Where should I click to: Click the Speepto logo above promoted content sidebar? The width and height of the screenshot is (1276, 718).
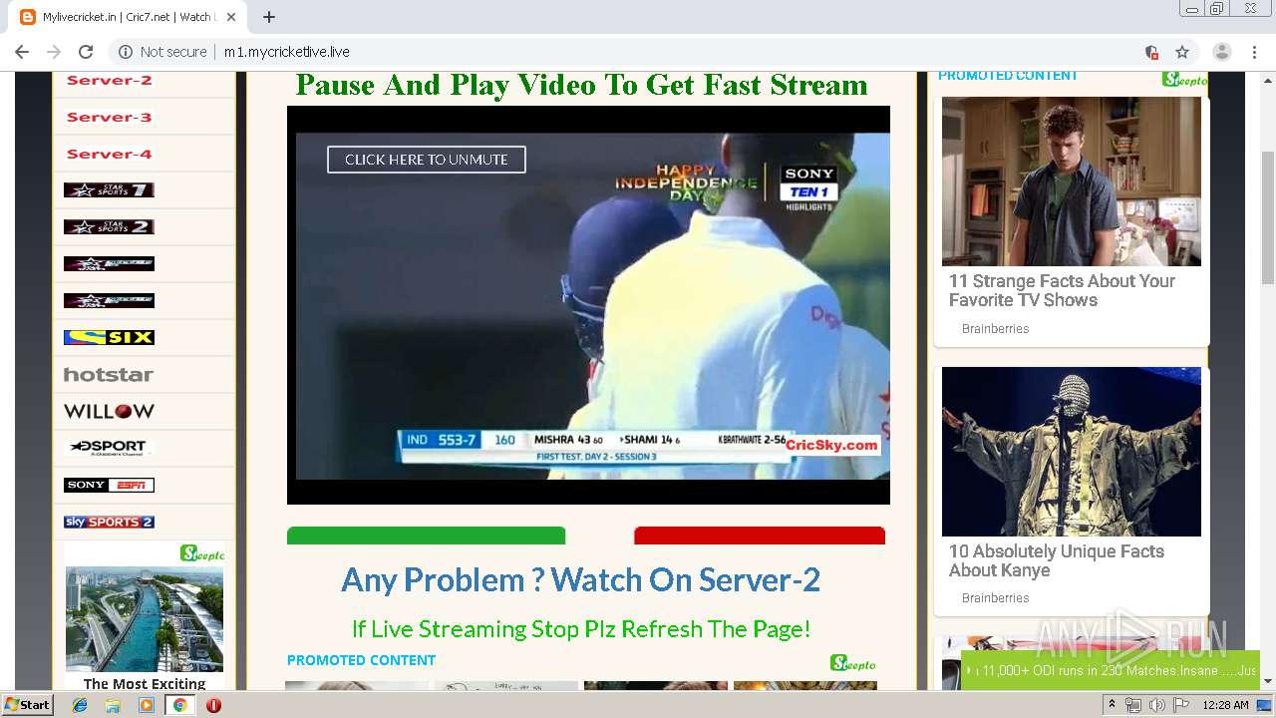[1184, 80]
